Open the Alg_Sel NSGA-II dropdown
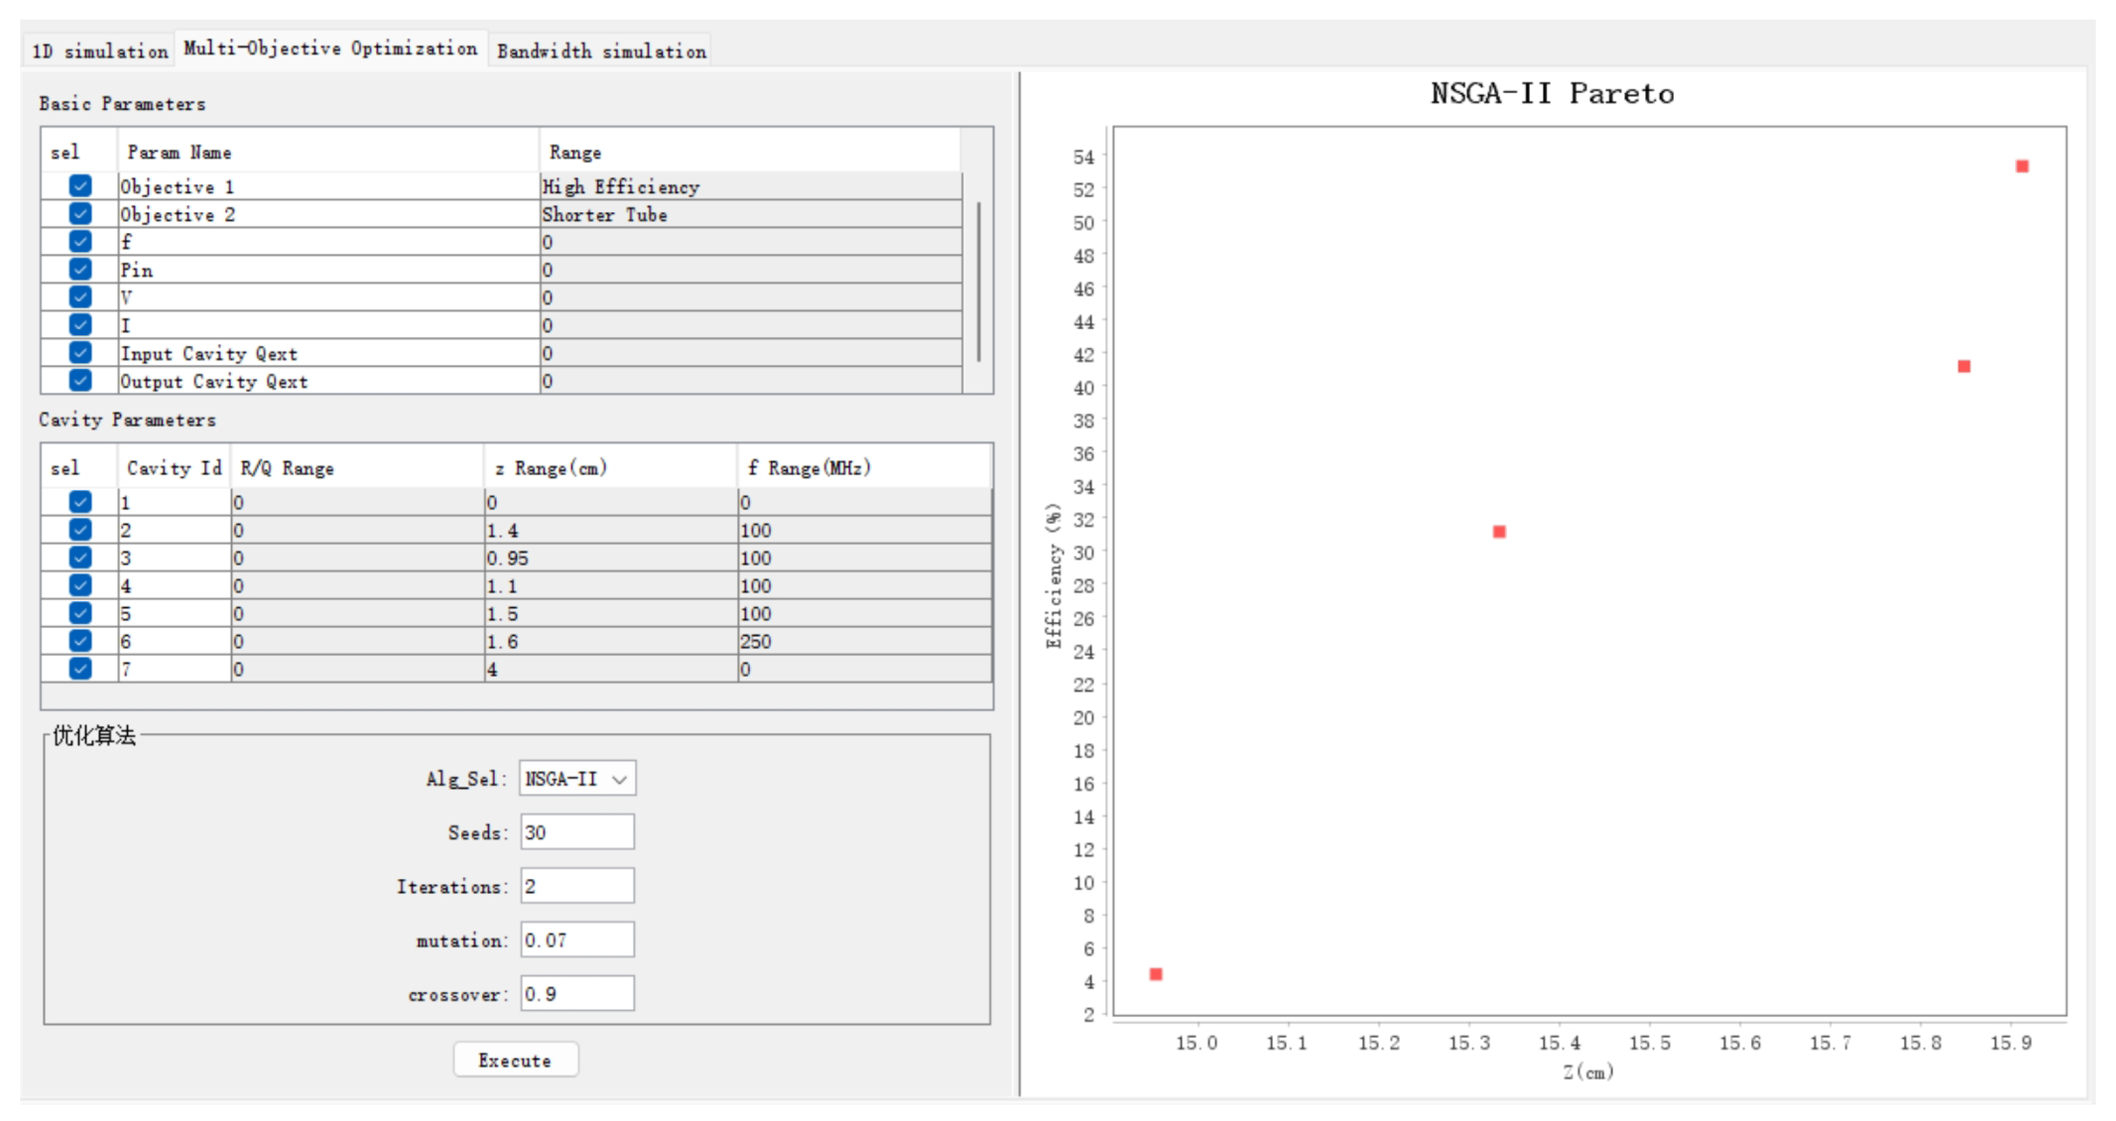The image size is (2116, 1121). pyautogui.click(x=576, y=778)
